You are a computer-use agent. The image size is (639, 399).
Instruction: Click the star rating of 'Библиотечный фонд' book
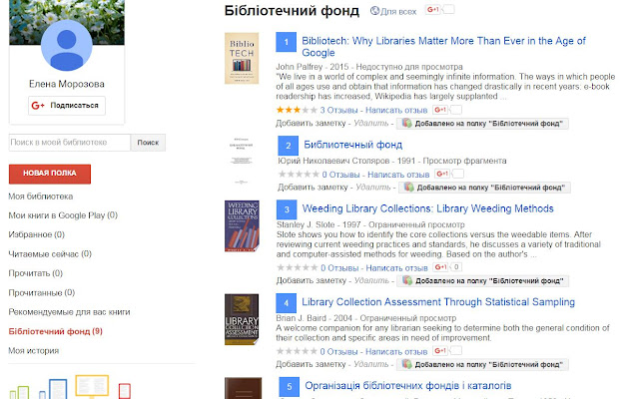(299, 175)
